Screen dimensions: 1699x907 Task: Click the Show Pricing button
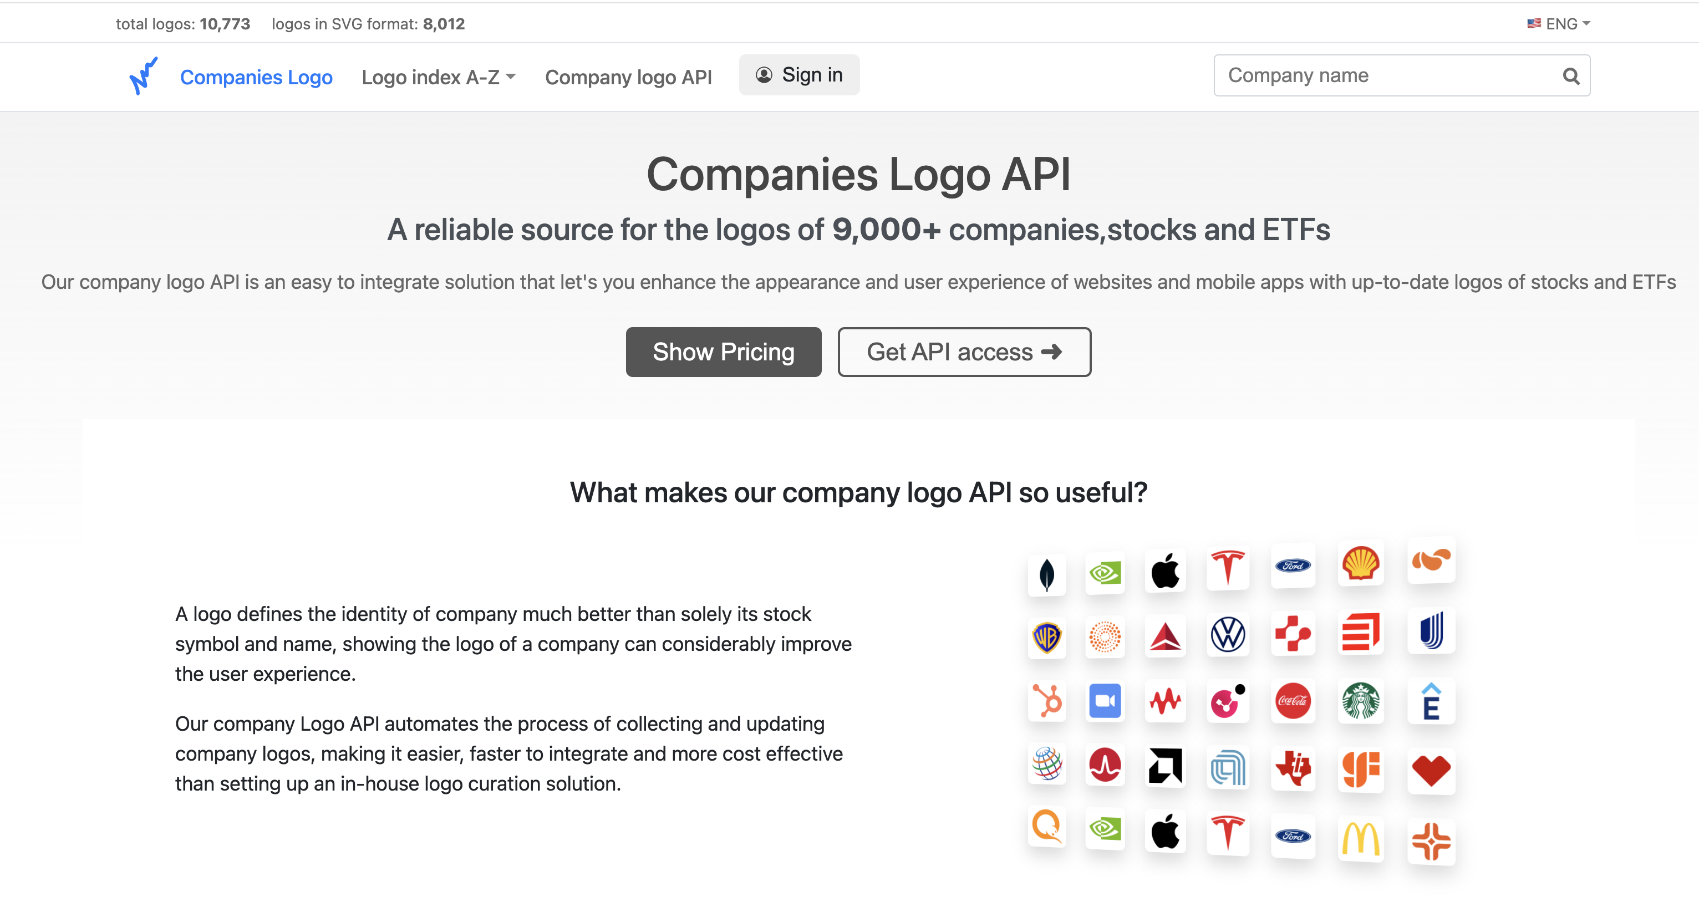724,351
